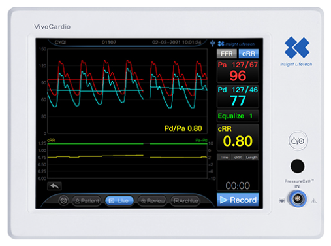The height and width of the screenshot is (246, 331).
Task: Start recording with the Record button
Action: click(x=238, y=200)
